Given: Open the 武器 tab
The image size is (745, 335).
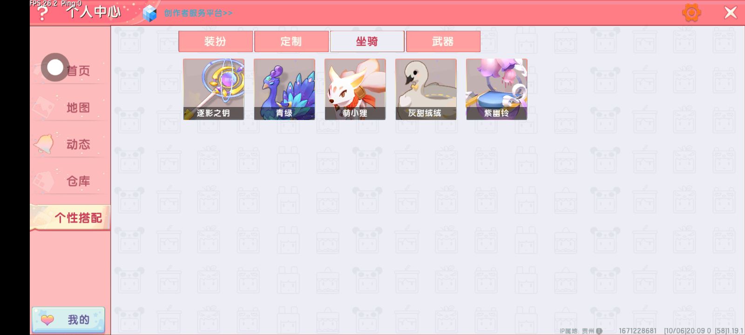Looking at the screenshot, I should coord(443,41).
